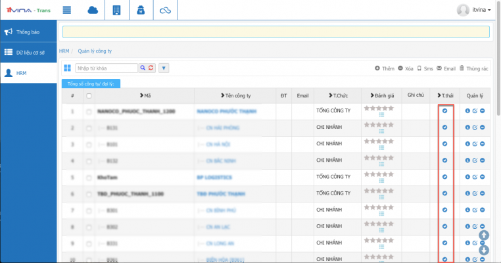Click the red refresh icon beside search
The width and height of the screenshot is (501, 263).
point(151,68)
